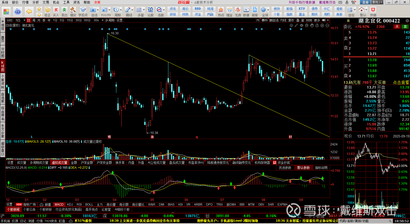This screenshot has width=410, height=224.
Task: Click the 代码/名称/简拼/功能 search field
Action: pyautogui.click(x=366, y=221)
